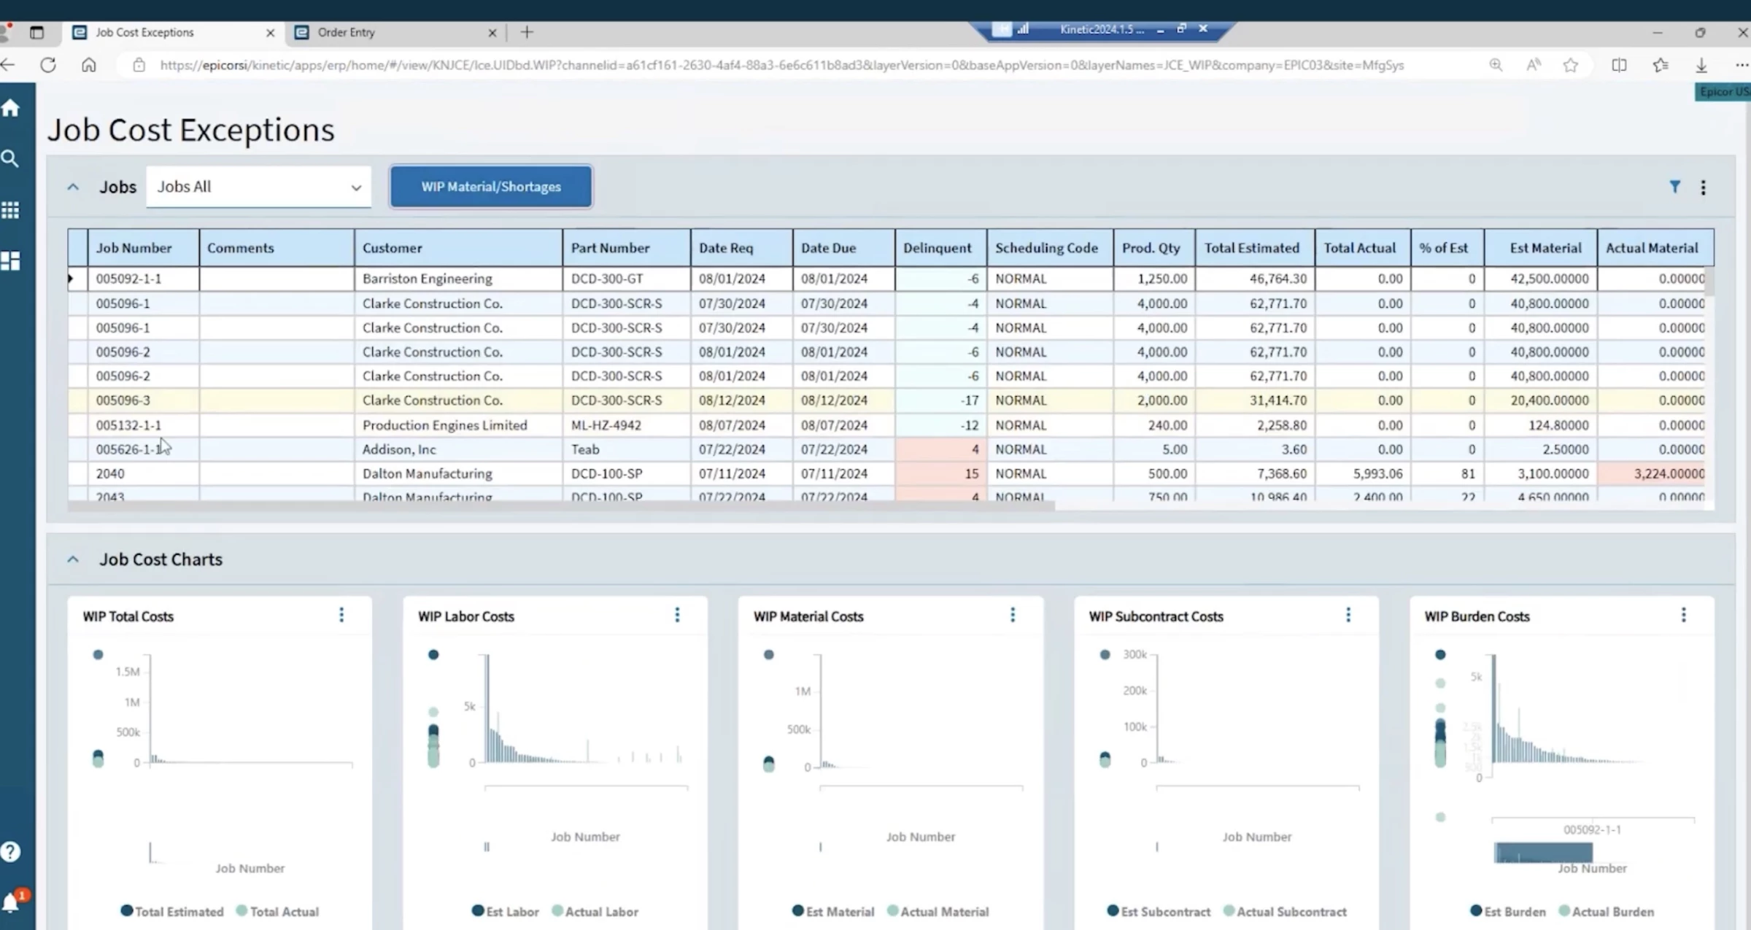Open browser split screen icon
The width and height of the screenshot is (1751, 930).
[x=1619, y=65]
